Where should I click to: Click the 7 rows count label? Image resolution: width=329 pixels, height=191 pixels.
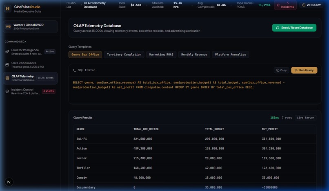coord(287,118)
